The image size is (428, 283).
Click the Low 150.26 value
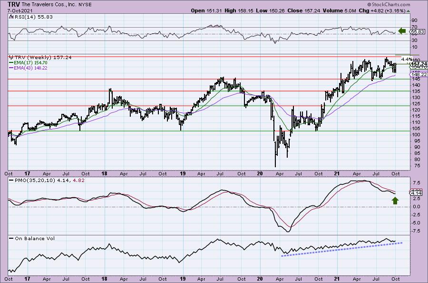tap(270, 10)
